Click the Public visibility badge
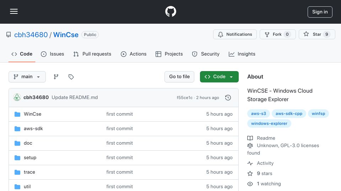 (90, 35)
